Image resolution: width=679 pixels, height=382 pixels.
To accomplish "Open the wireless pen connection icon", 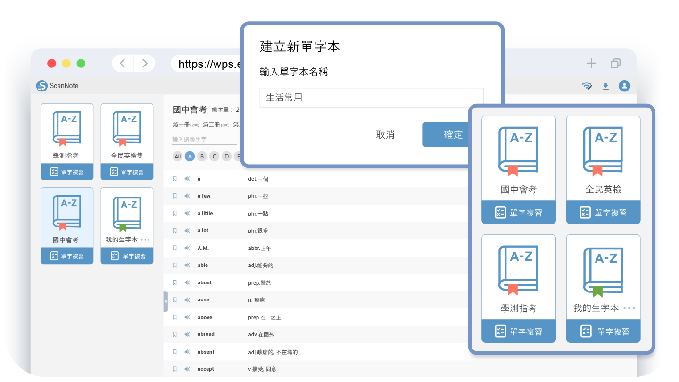I will pos(587,86).
